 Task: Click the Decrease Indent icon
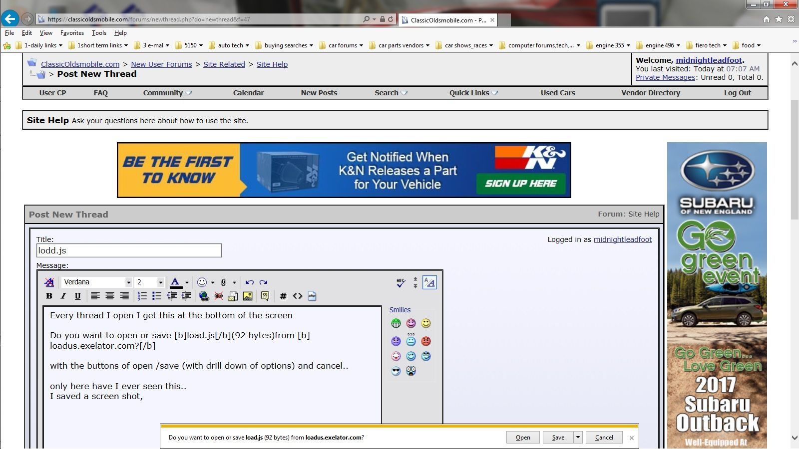[x=171, y=296]
